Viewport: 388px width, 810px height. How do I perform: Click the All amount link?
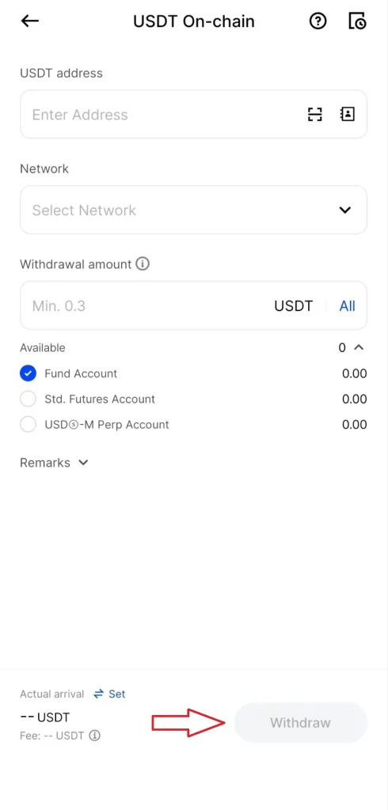347,306
